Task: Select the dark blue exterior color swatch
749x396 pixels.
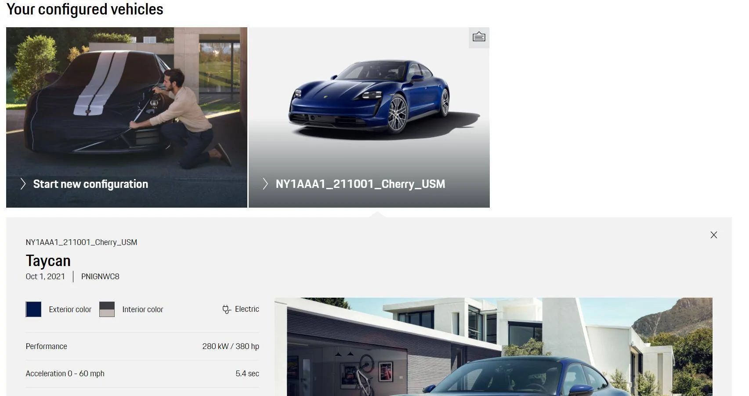Action: pyautogui.click(x=33, y=310)
